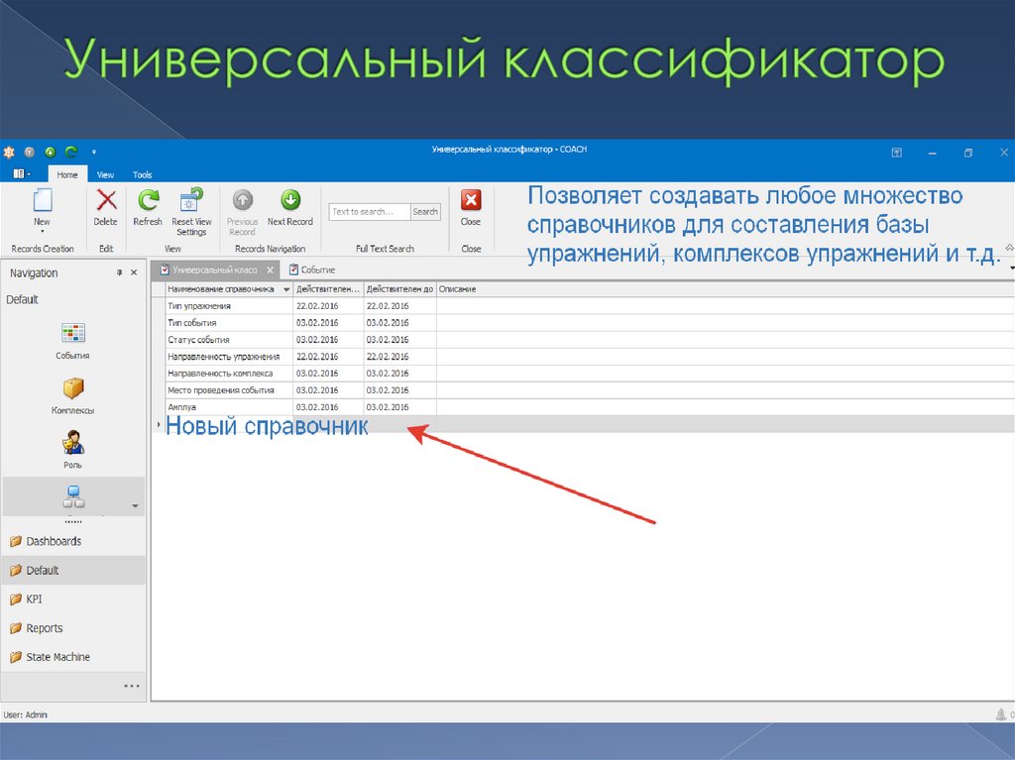Open Наименование справочника column filter arrow
This screenshot has width=1015, height=760.
tap(286, 290)
